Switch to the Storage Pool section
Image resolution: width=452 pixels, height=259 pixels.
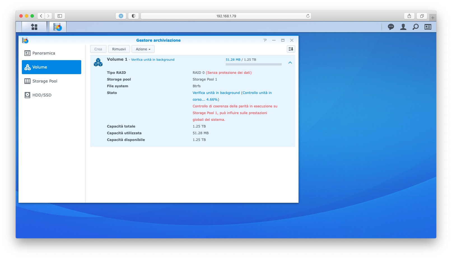coord(45,81)
